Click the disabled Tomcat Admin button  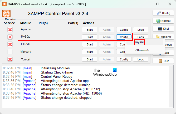click(107, 59)
